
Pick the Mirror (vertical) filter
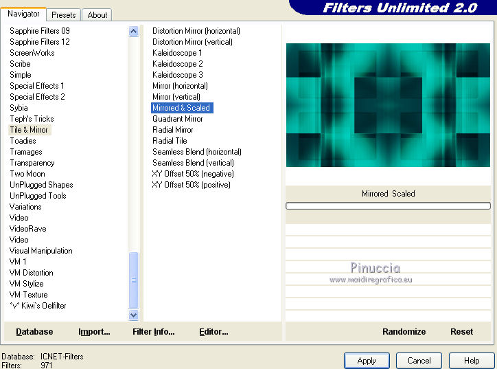(x=176, y=97)
